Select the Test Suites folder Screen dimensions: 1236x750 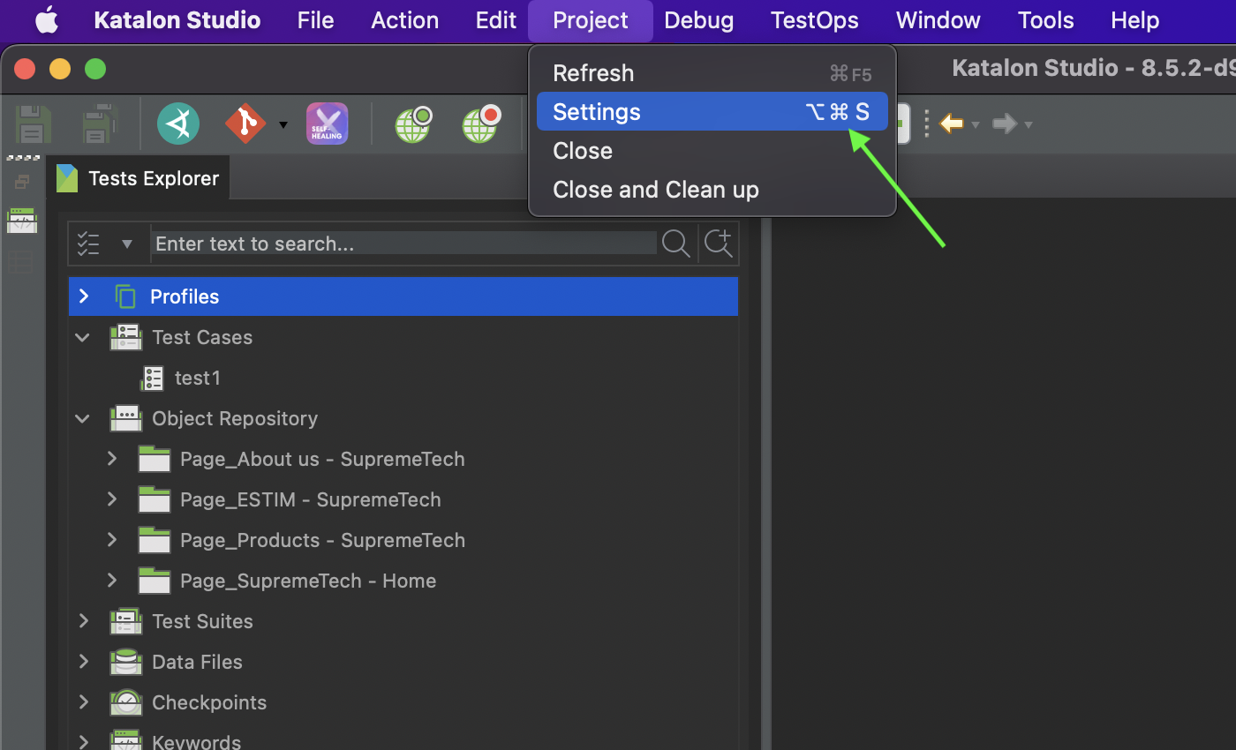(x=202, y=621)
